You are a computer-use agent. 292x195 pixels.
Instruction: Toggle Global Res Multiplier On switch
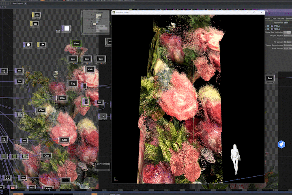[287, 32]
